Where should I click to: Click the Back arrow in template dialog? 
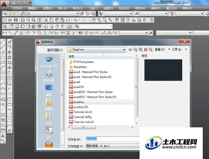coord(130,50)
